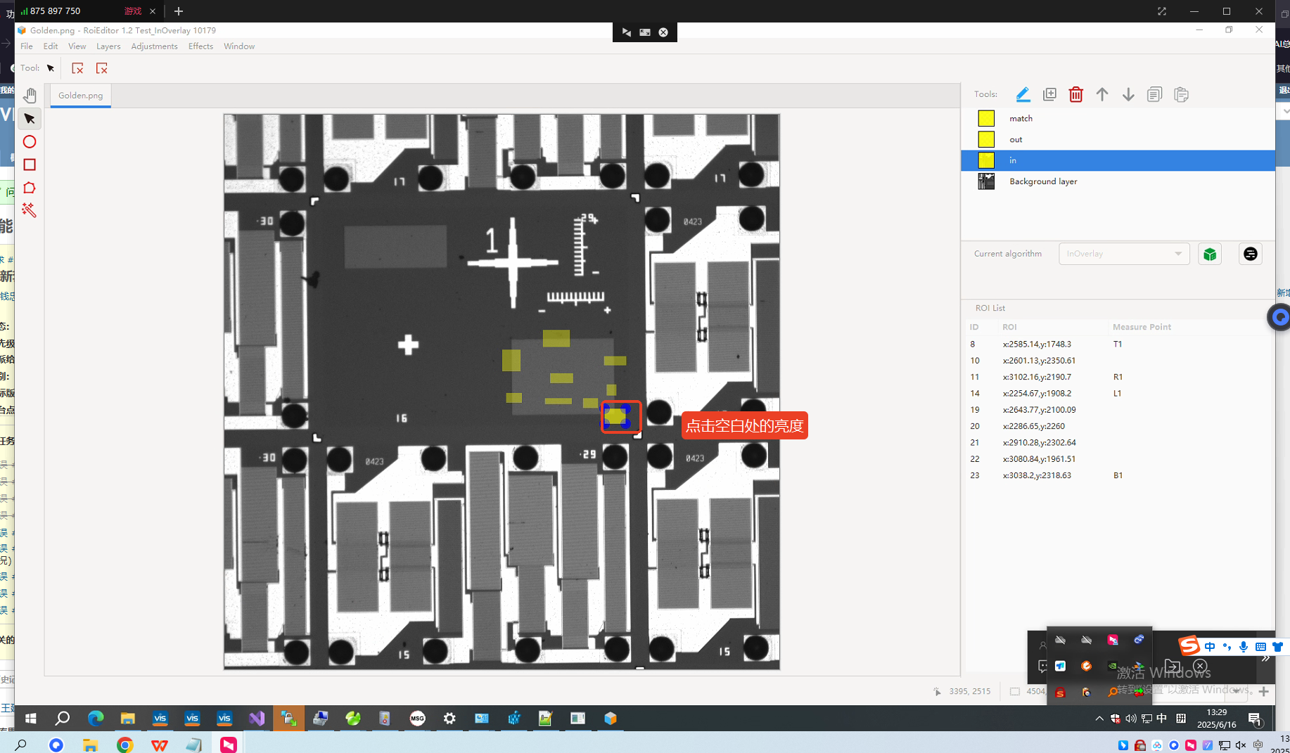This screenshot has width=1290, height=753.
Task: Select the match layer row
Action: pyautogui.click(x=1118, y=118)
